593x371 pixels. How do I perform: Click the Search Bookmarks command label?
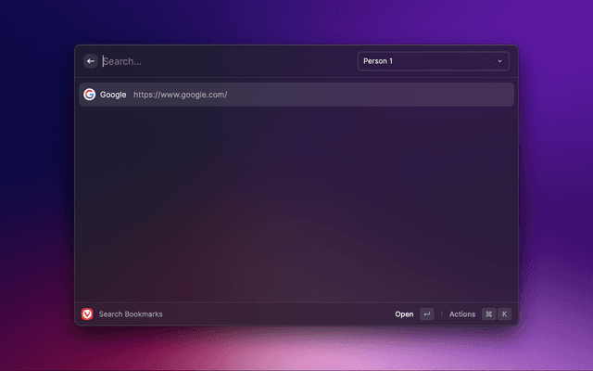(131, 314)
